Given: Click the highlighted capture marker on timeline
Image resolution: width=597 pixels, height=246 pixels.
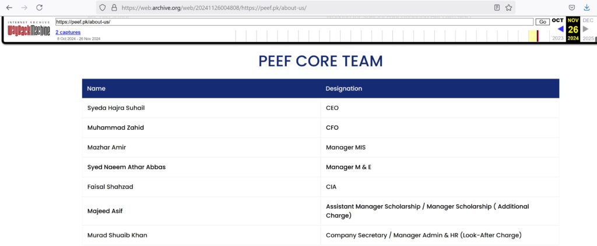Looking at the screenshot, I should pyautogui.click(x=538, y=35).
